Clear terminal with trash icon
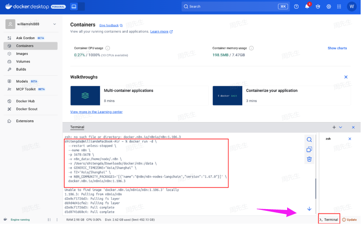362x228 pixels. pyautogui.click(x=309, y=159)
